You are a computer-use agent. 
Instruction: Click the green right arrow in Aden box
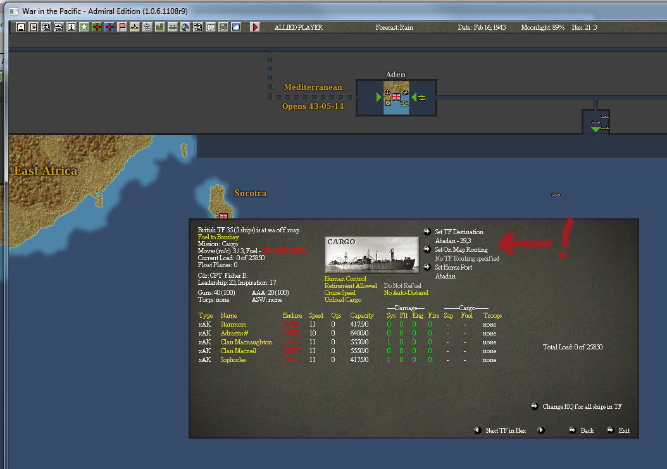[379, 97]
